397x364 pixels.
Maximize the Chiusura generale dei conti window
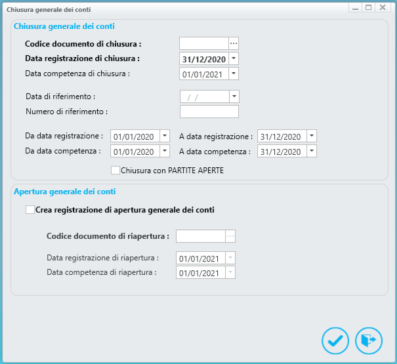(x=369, y=7)
